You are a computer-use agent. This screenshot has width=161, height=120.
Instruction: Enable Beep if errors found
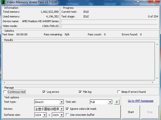(x=119, y=92)
